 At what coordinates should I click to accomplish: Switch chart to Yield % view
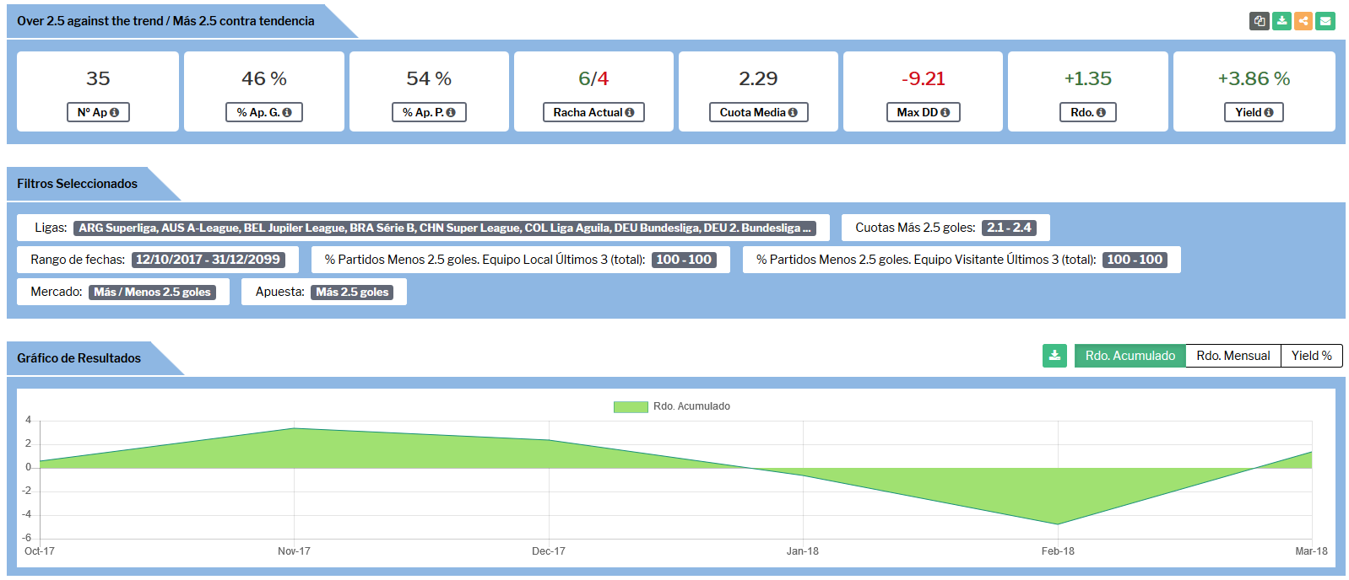(x=1311, y=356)
